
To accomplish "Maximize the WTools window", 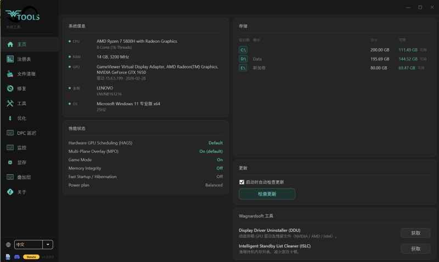I will click(420, 7).
